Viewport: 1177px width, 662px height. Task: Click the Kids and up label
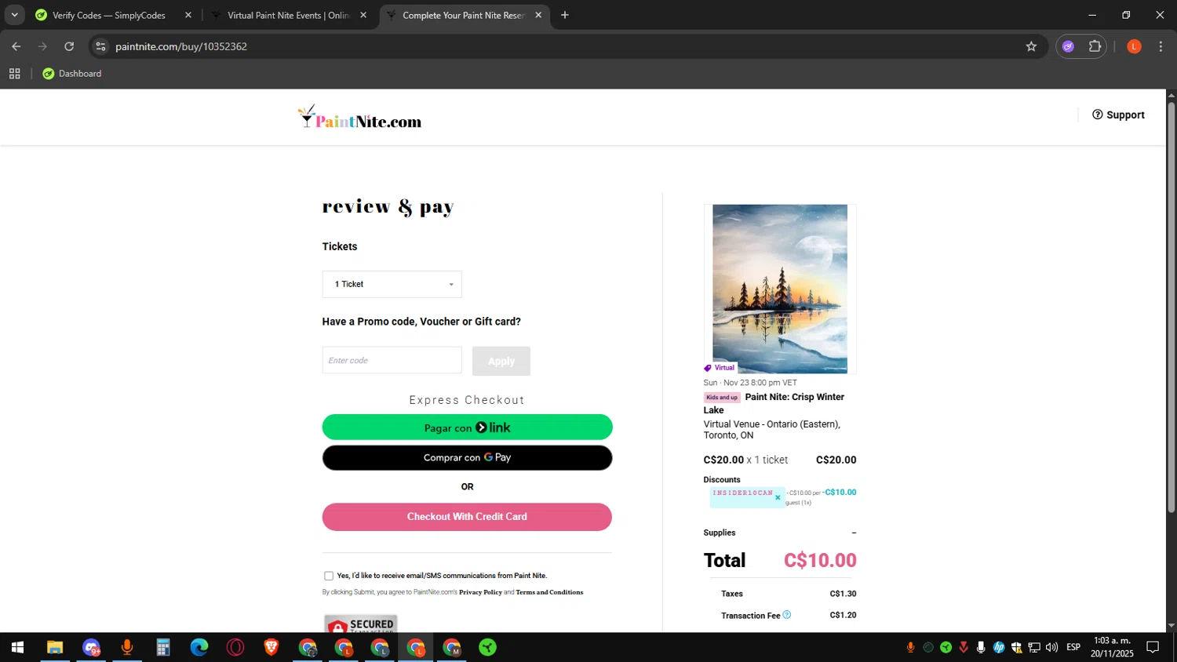pos(722,398)
